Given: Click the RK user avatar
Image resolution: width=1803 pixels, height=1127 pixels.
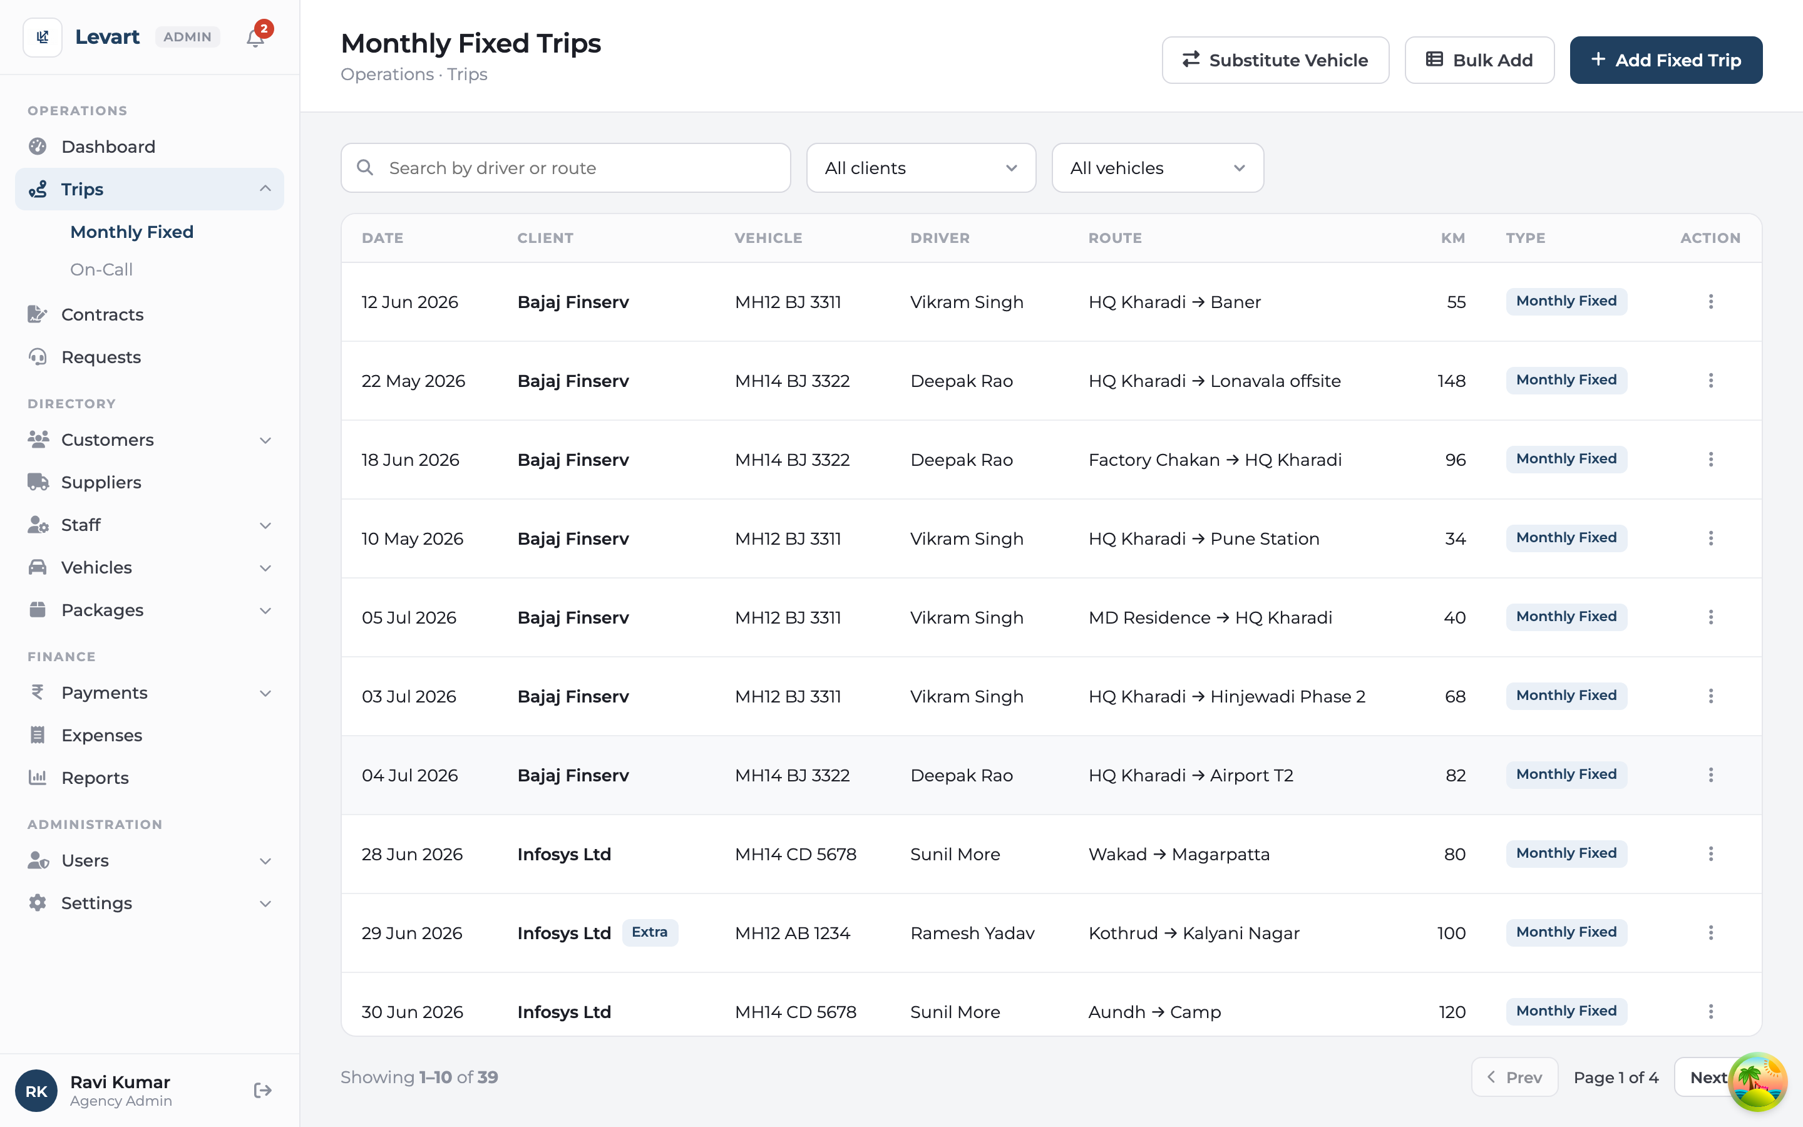Looking at the screenshot, I should (36, 1091).
